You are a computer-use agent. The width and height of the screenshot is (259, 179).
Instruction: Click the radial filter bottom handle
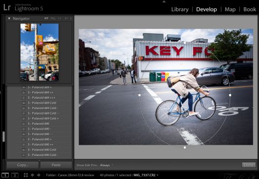185,147
